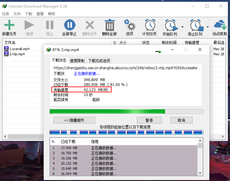Viewport: 230px width, 181px height.
Task: Click the 隐藏细节 button
Action: [x=74, y=120]
